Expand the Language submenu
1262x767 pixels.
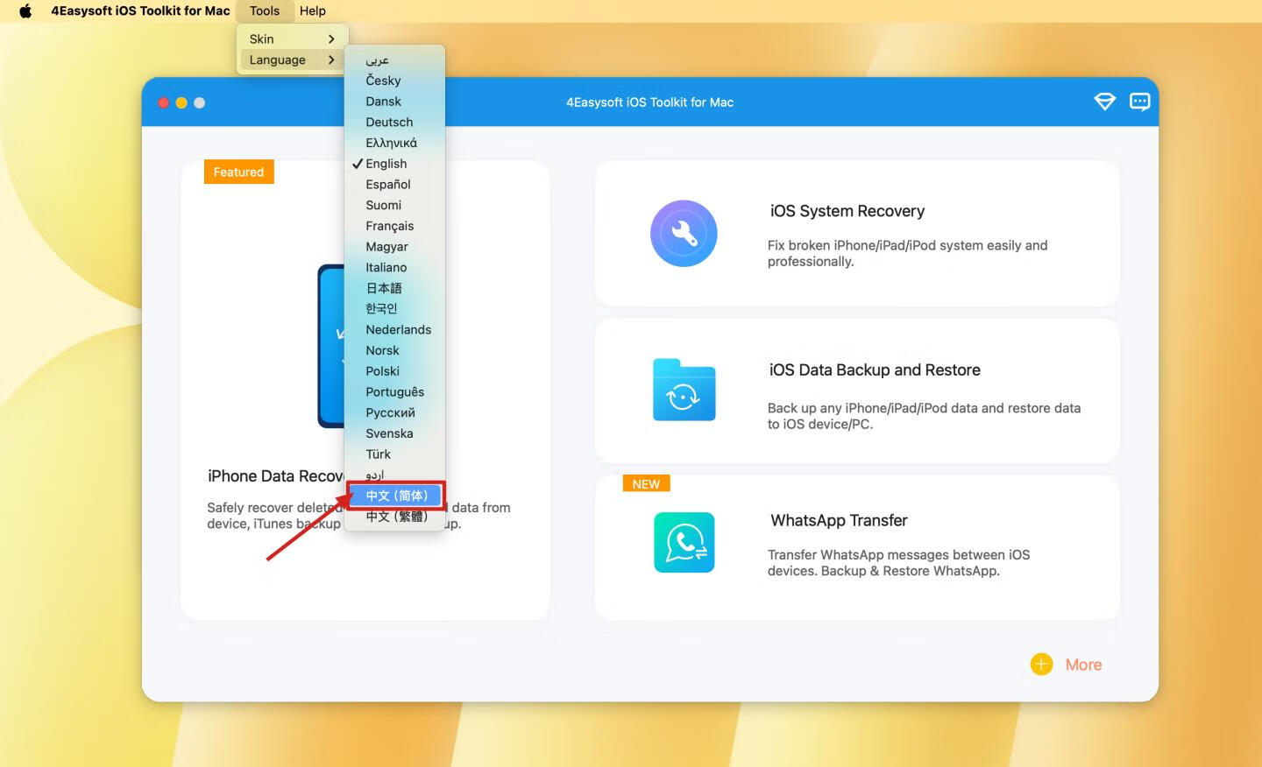click(x=292, y=60)
